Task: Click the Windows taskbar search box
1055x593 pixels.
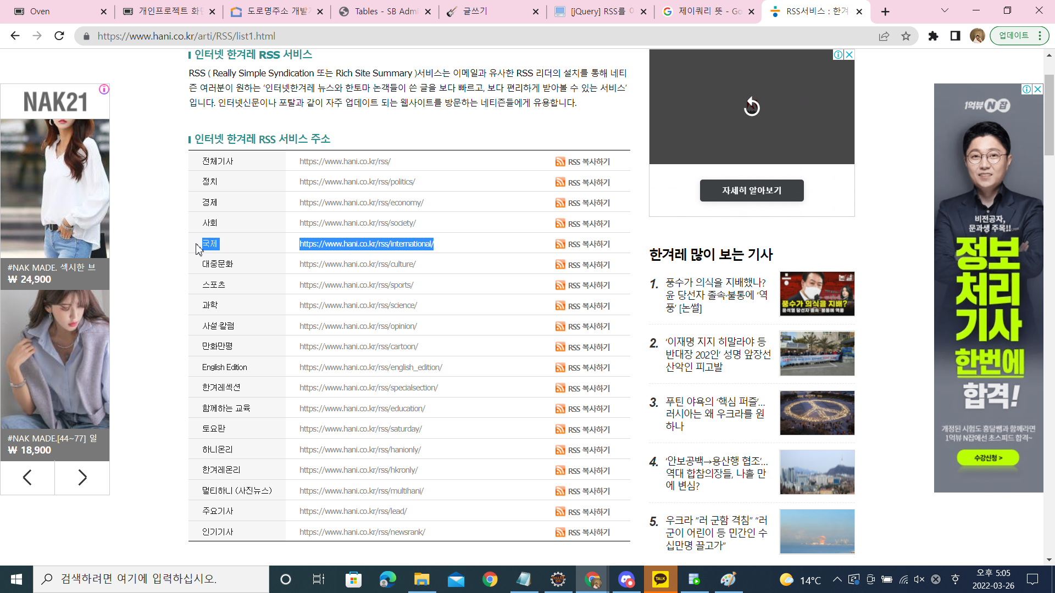Action: pos(151,579)
